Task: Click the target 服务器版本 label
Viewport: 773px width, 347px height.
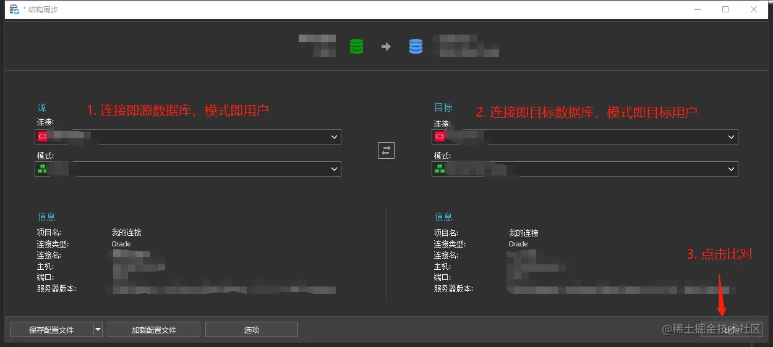Action: tap(453, 288)
